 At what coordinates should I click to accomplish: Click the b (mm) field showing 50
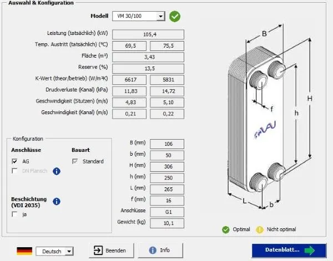(x=167, y=155)
